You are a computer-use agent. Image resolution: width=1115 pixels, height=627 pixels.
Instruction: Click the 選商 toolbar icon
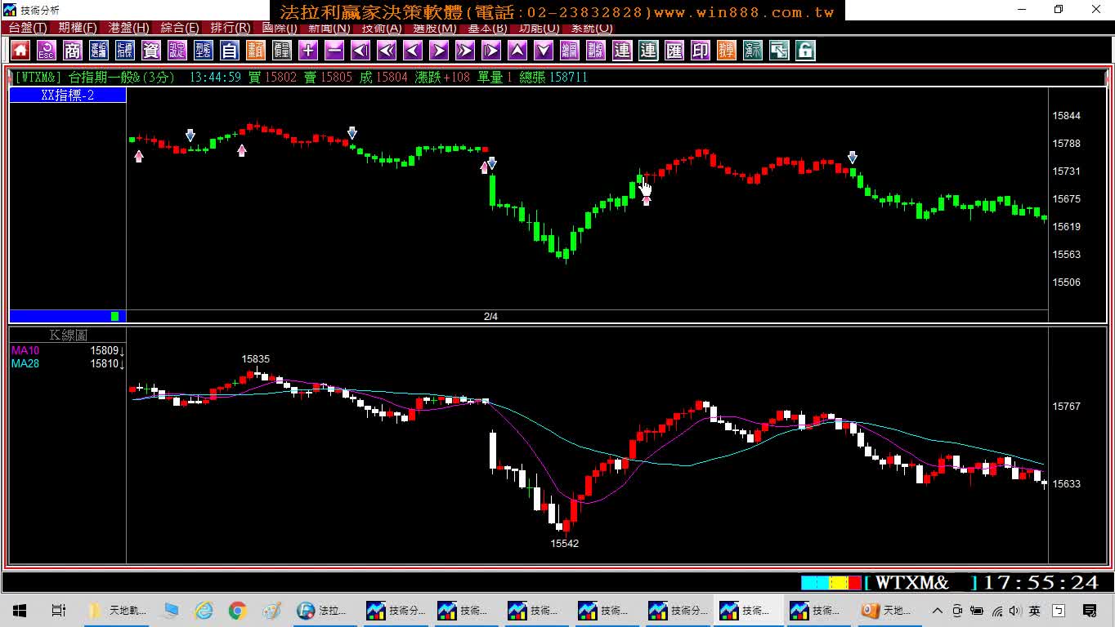click(x=99, y=51)
